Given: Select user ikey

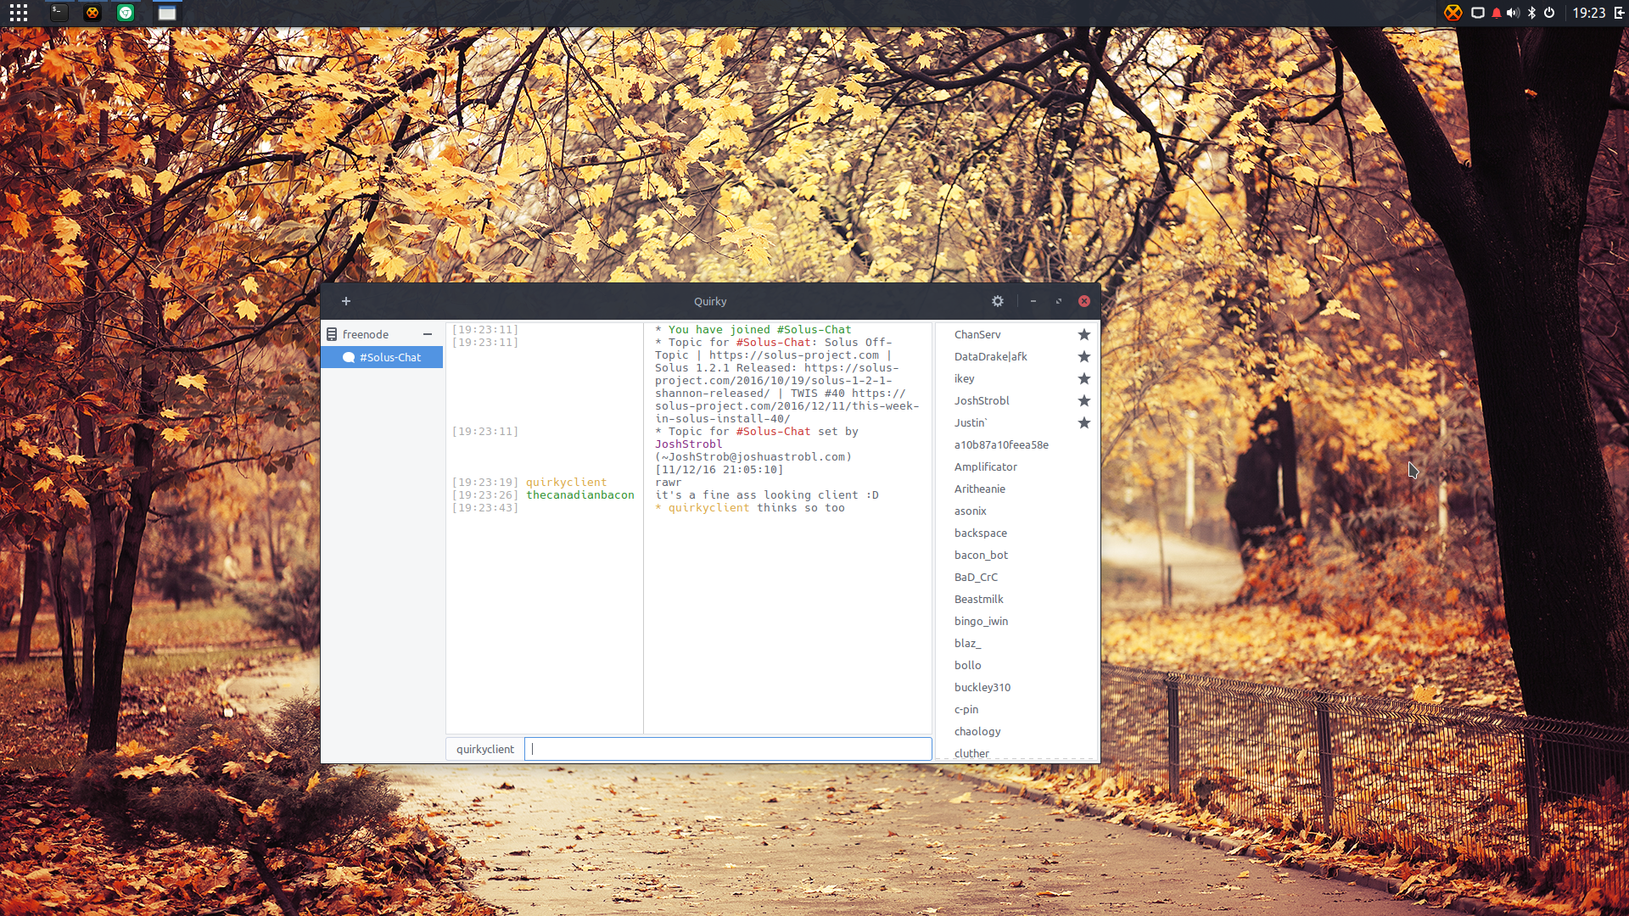Looking at the screenshot, I should pos(1016,378).
